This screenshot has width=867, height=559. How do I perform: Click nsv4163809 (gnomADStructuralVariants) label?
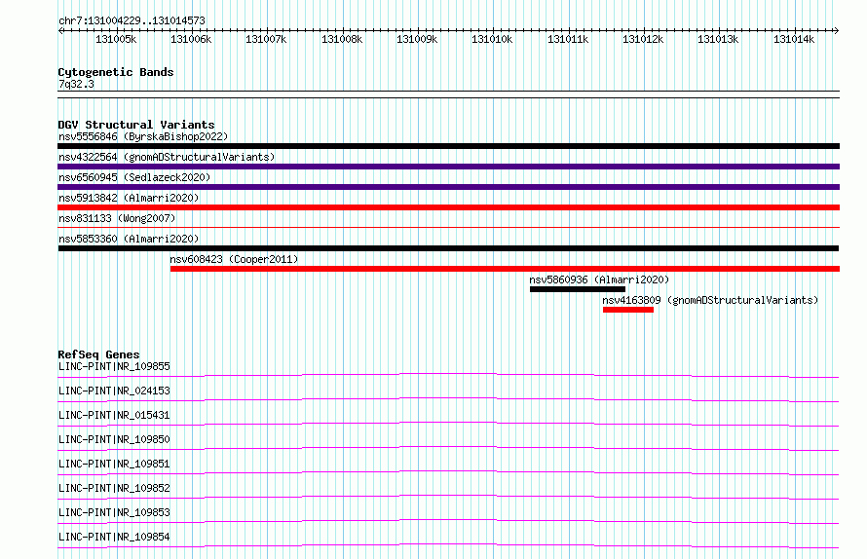point(710,300)
